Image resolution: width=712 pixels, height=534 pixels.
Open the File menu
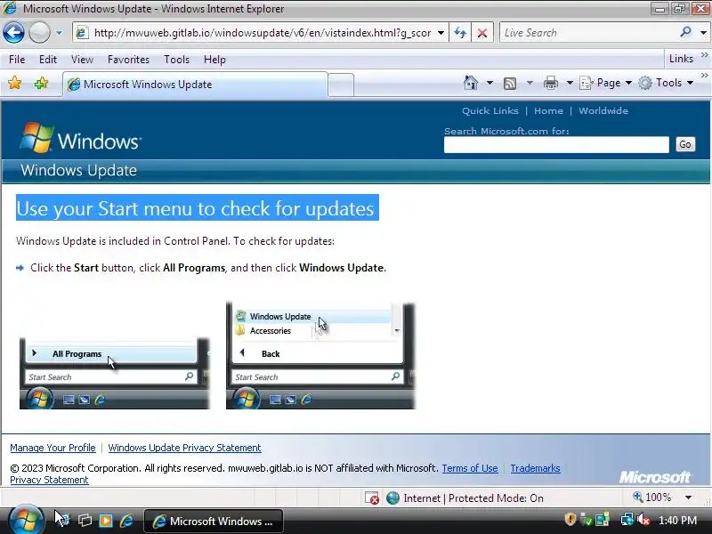point(17,60)
